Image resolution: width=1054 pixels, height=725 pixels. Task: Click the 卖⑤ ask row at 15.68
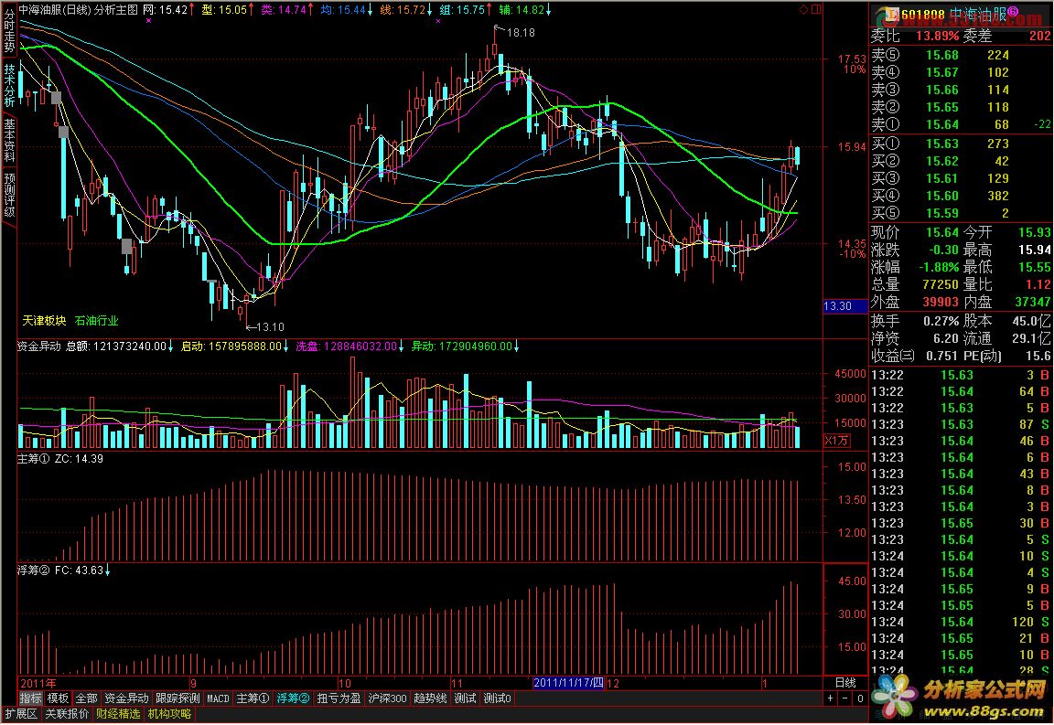tap(962, 55)
